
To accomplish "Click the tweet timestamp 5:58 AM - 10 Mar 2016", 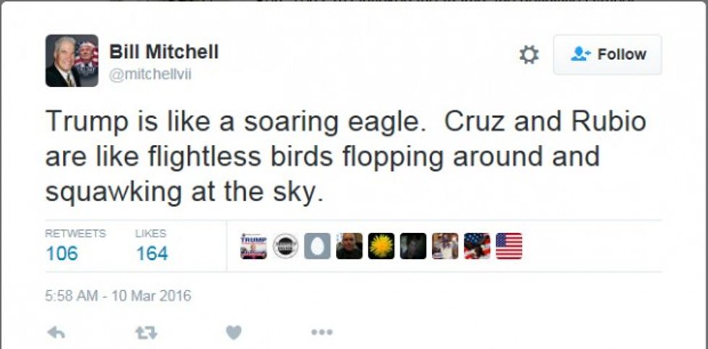I will click(118, 296).
